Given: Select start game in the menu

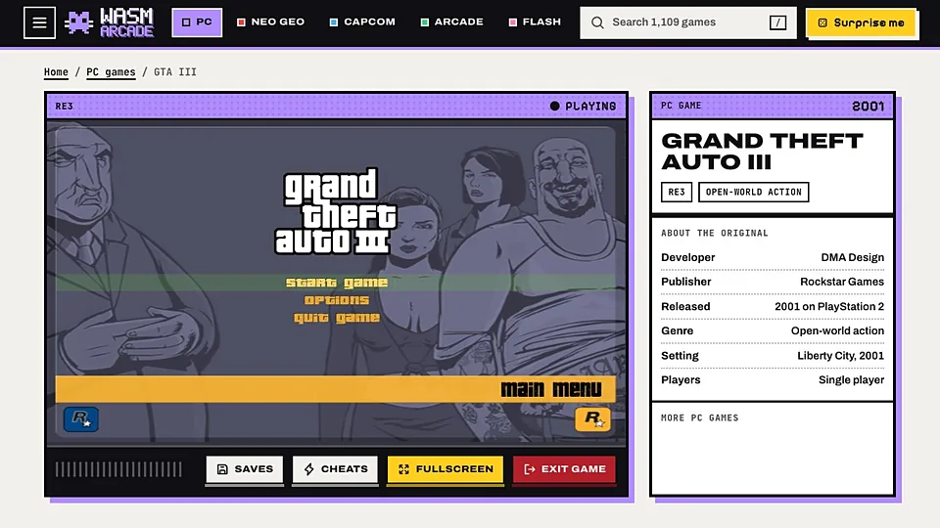Looking at the screenshot, I should click(336, 282).
